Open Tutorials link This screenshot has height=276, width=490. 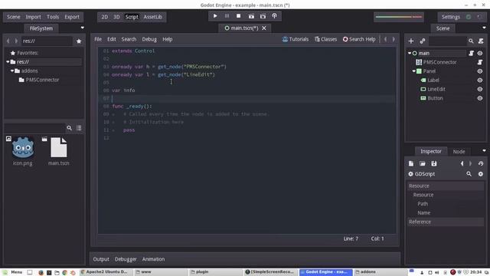click(296, 39)
